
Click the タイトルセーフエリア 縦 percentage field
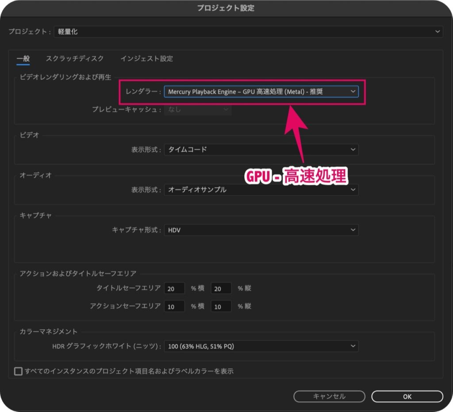pos(221,288)
